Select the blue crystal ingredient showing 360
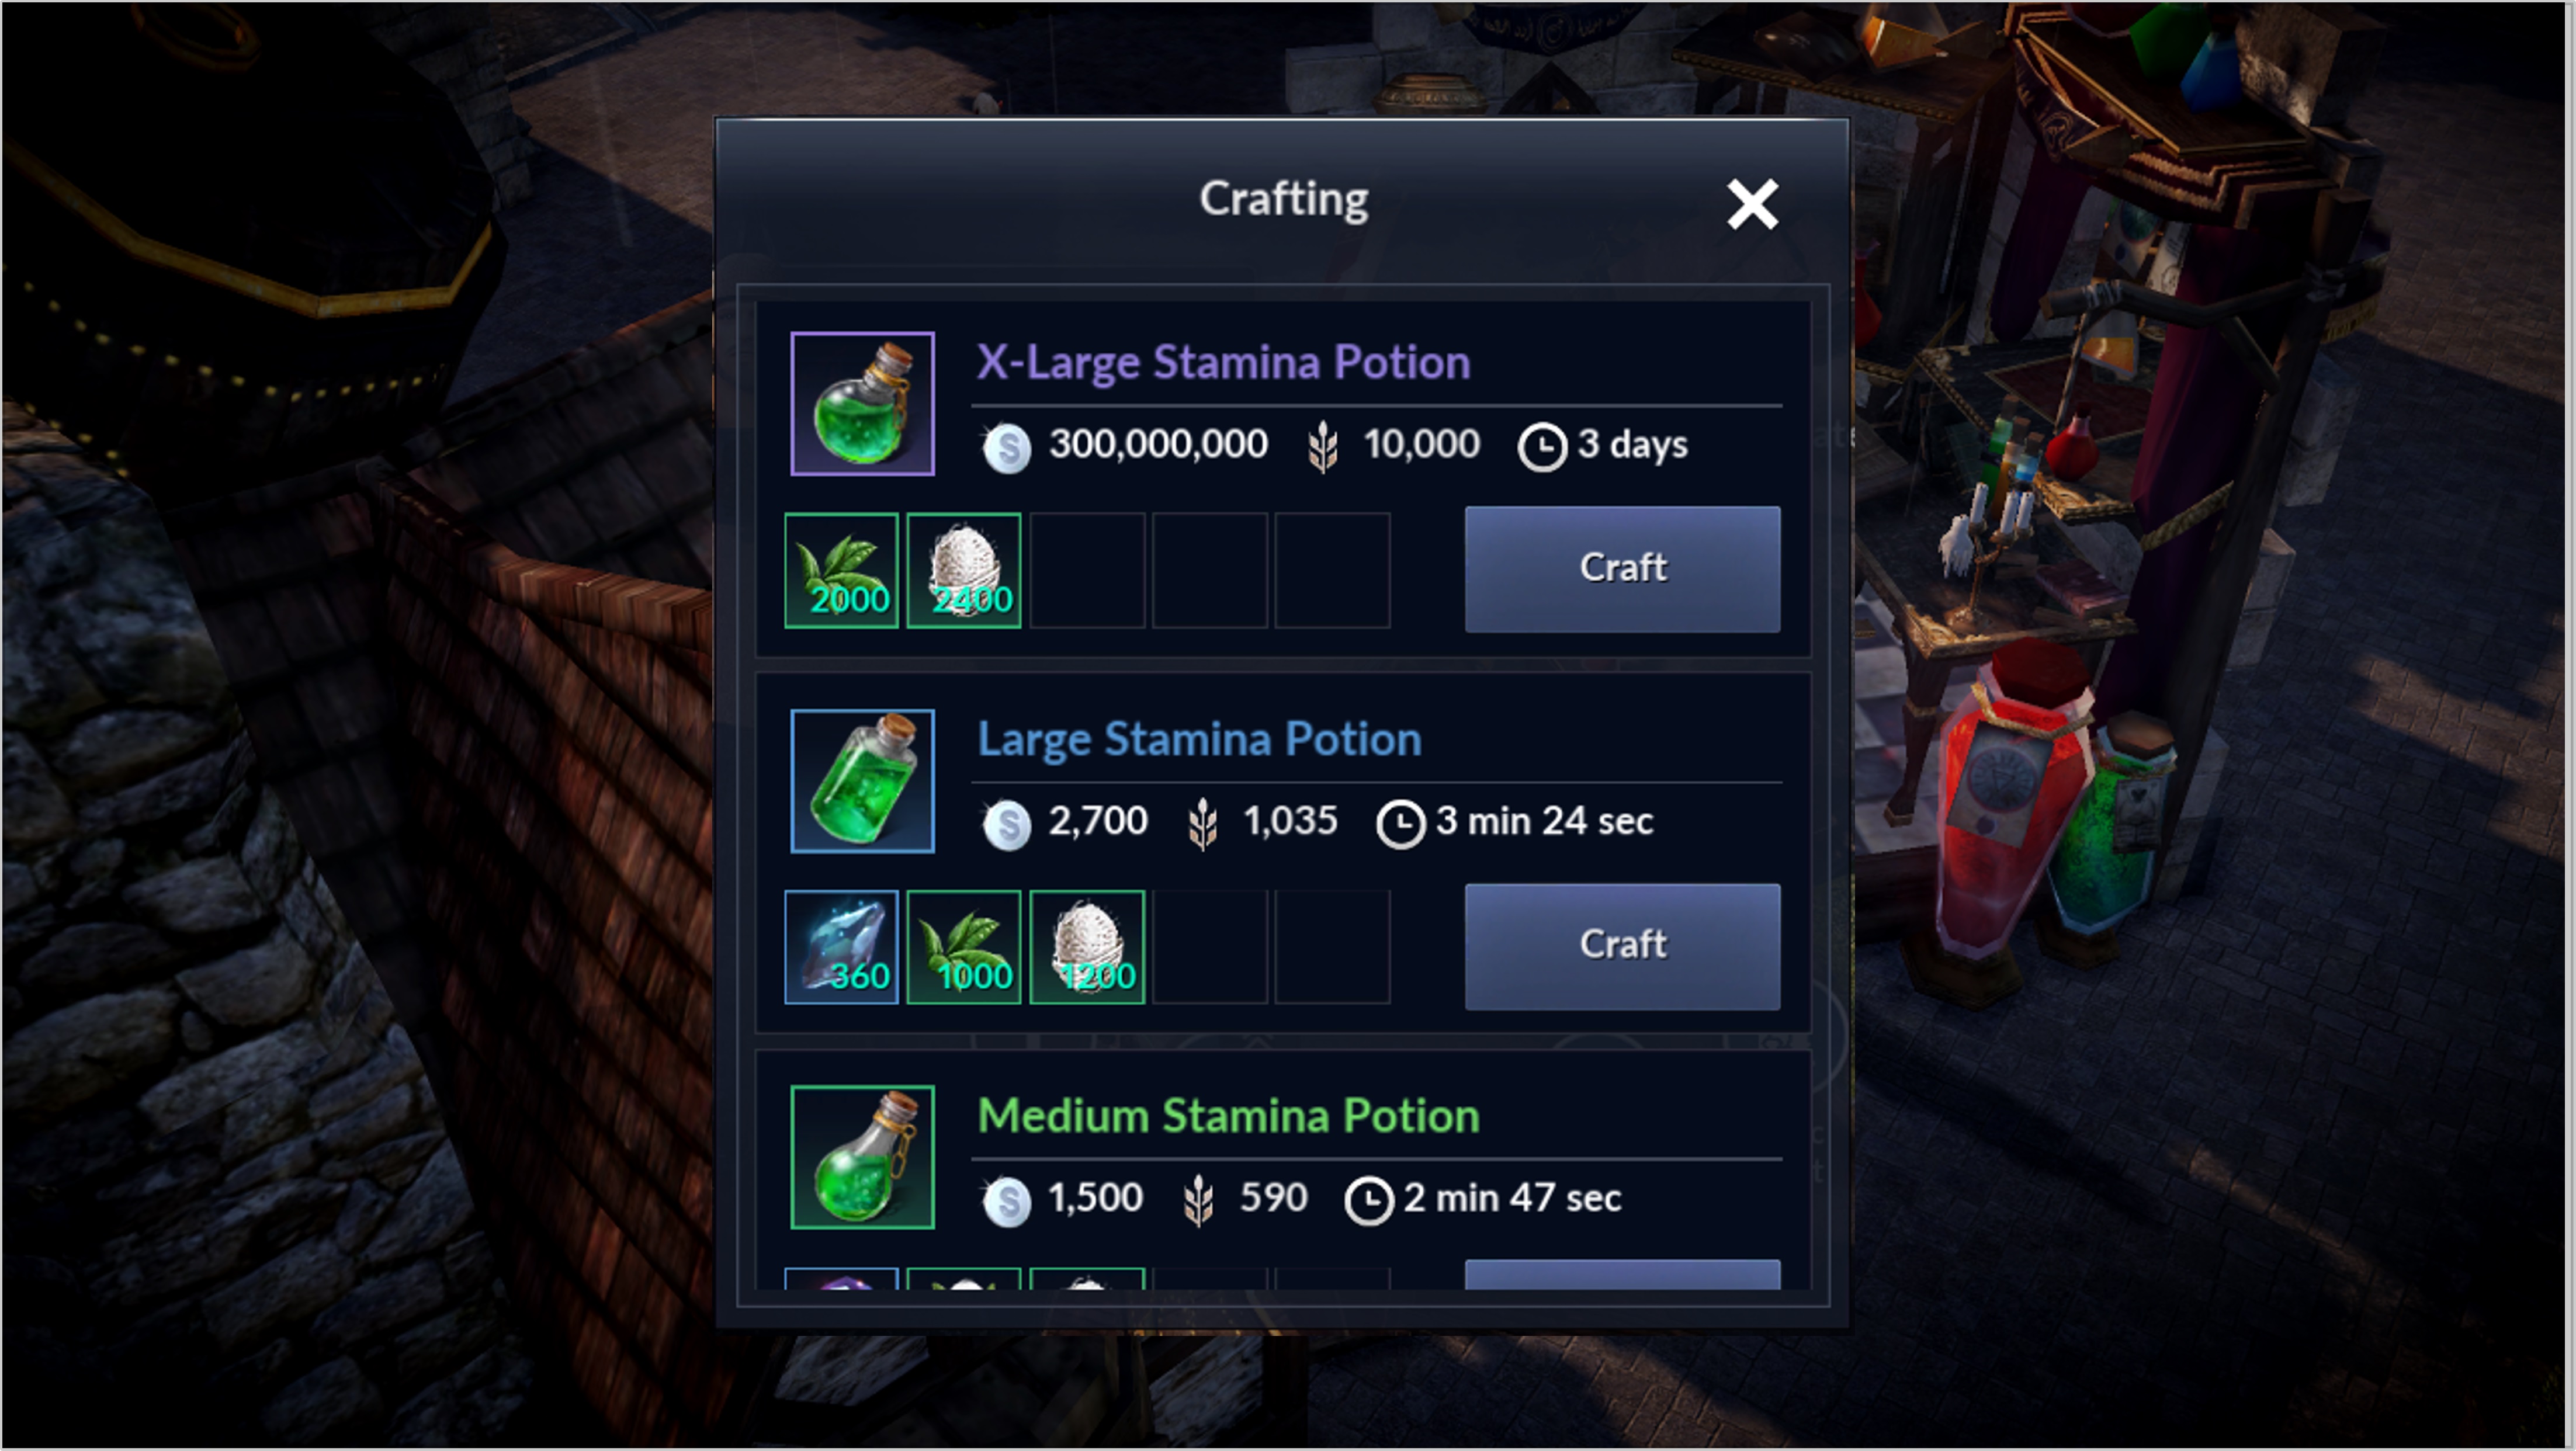This screenshot has height=1451, width=2576. pyautogui.click(x=841, y=947)
